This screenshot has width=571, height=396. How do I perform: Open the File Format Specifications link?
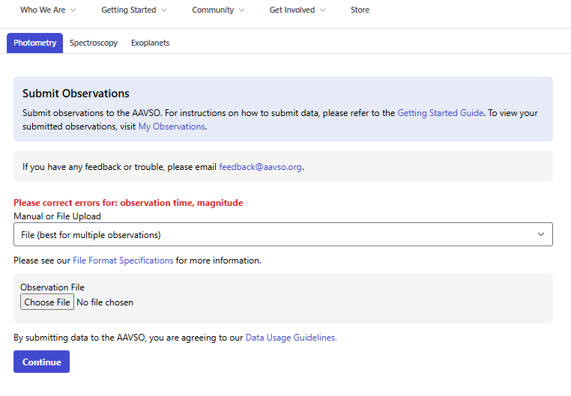(123, 261)
